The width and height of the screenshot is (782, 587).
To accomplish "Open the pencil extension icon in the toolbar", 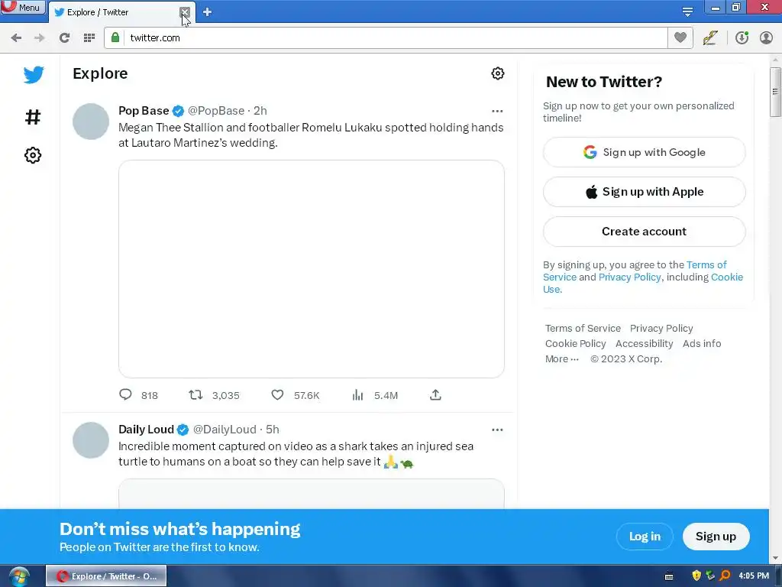I will (710, 38).
